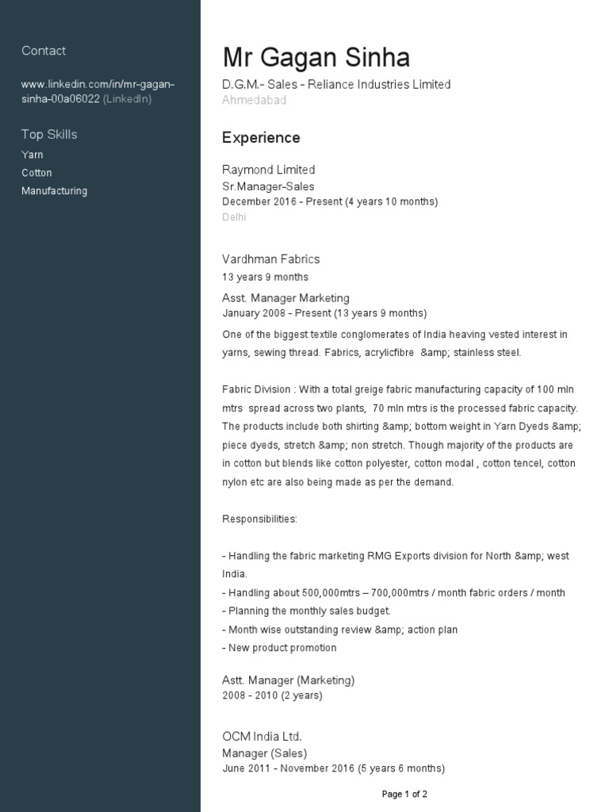Click the Raymond Limited company name

coord(268,170)
